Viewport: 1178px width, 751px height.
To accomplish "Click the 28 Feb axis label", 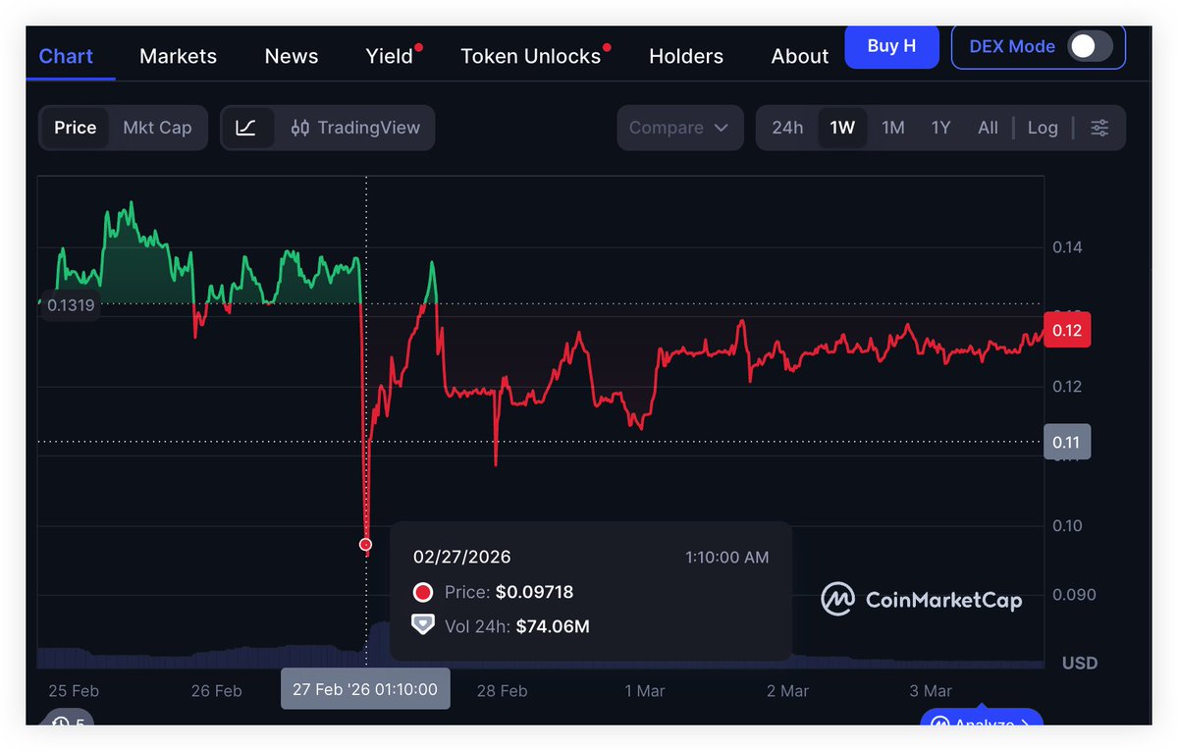I will point(502,691).
